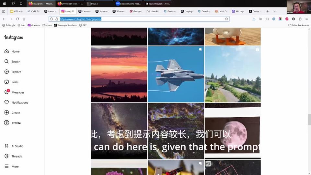The height and width of the screenshot is (175, 311).
Task: Click the red ABP extension icon
Action: [287, 19]
